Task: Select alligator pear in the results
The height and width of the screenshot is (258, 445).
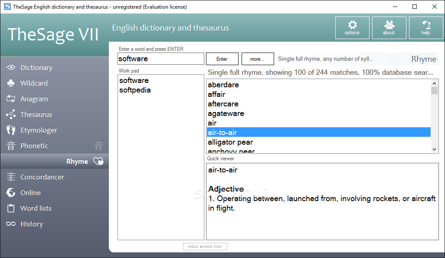Action: tap(230, 142)
